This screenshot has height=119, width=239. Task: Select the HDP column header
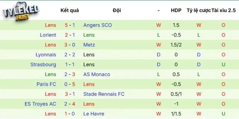click(x=176, y=10)
